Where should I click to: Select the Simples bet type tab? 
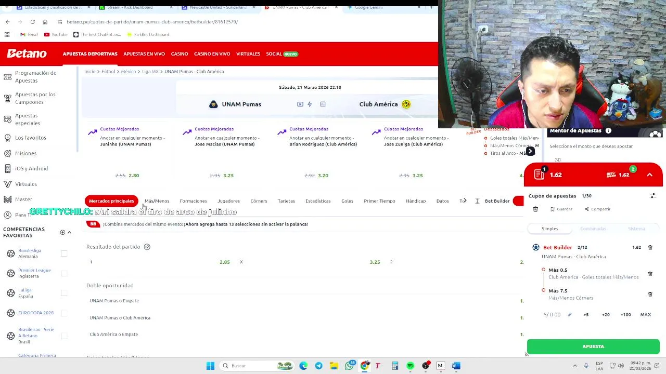click(x=549, y=229)
